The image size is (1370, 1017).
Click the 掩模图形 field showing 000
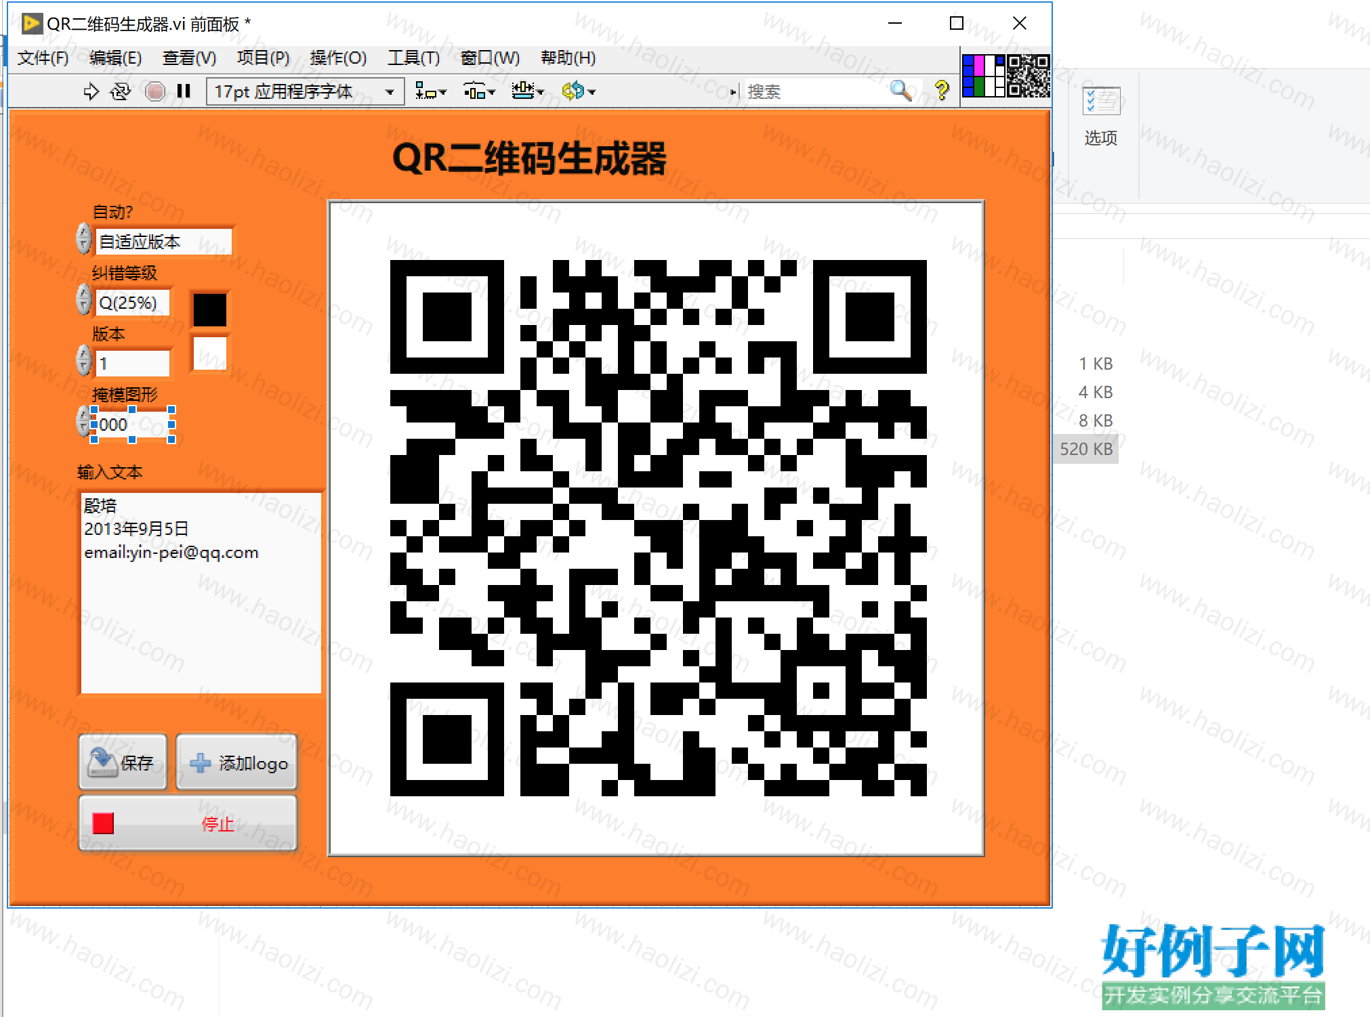[x=133, y=425]
